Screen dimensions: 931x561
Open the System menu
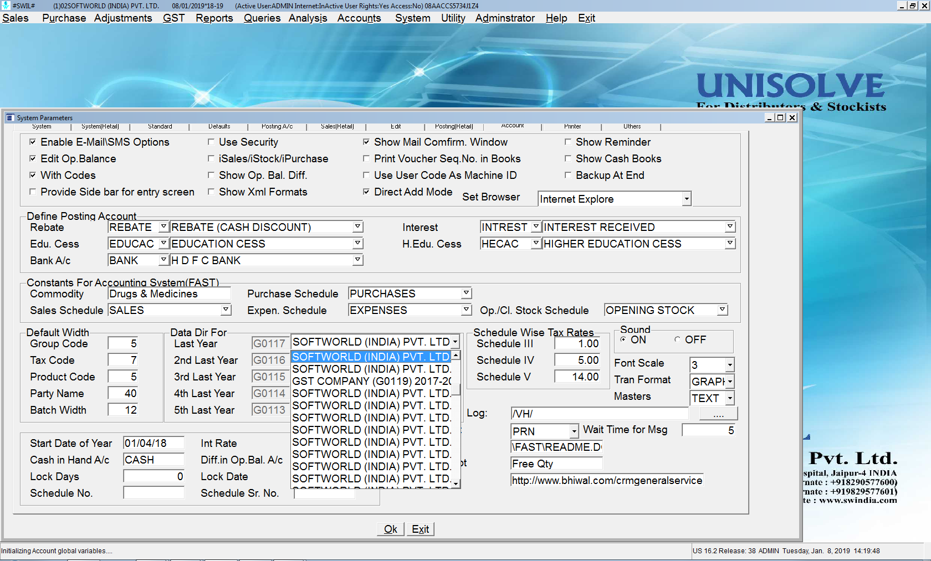tap(412, 18)
